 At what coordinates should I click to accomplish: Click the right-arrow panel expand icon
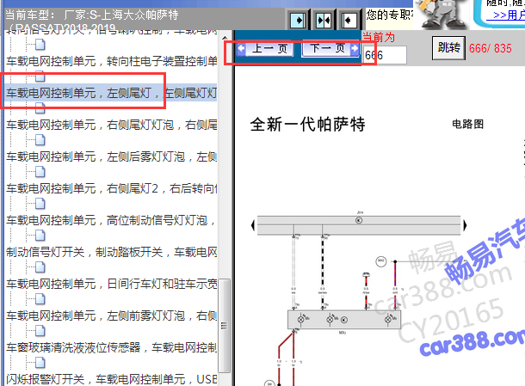coord(298,21)
